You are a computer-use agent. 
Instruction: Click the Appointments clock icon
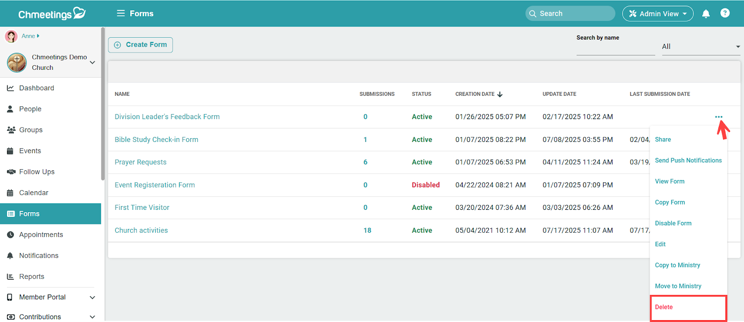point(10,235)
